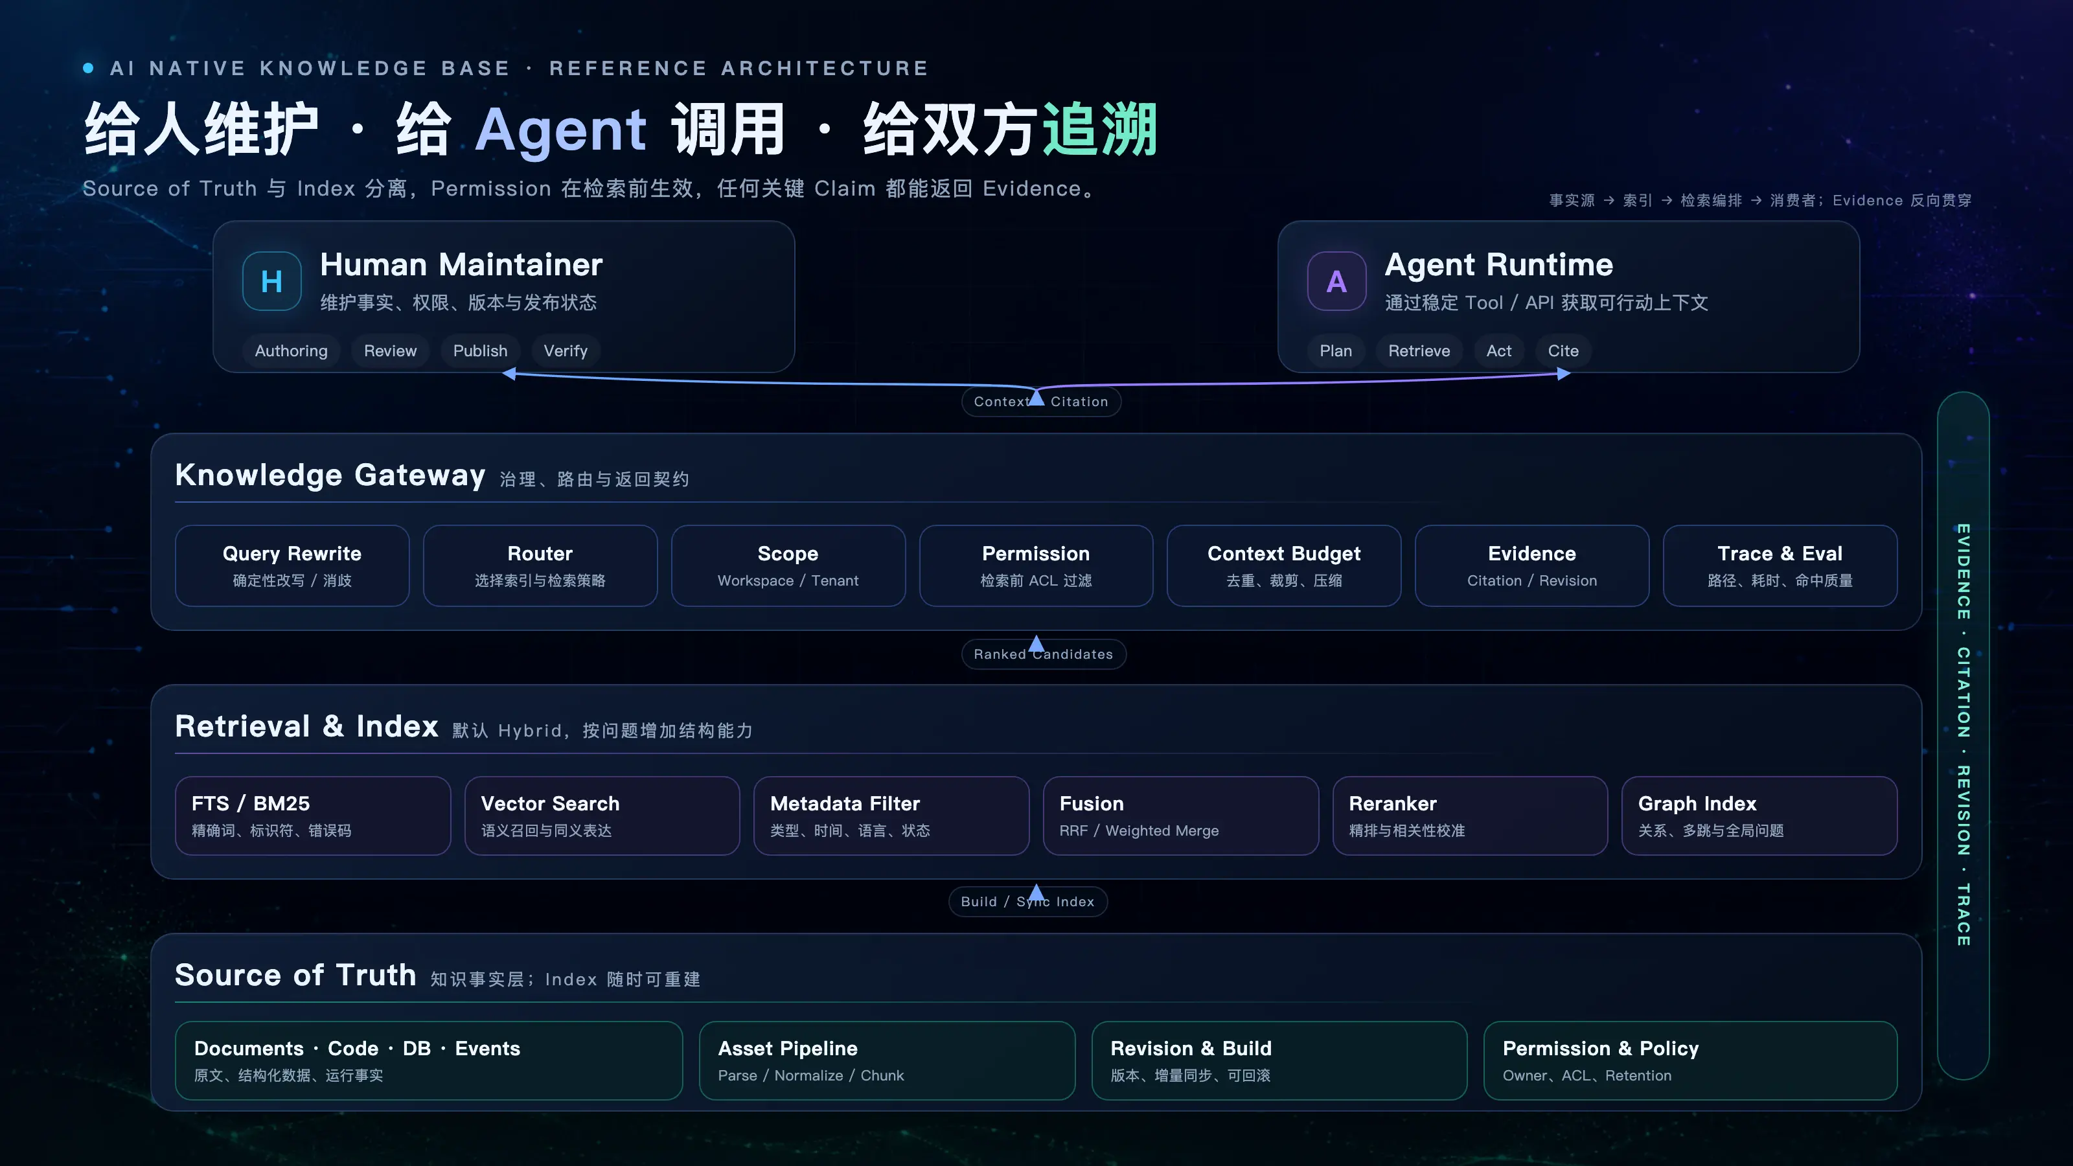Image resolution: width=2073 pixels, height=1166 pixels.
Task: Open the Scope Workspace / Tenant card
Action: point(788,566)
